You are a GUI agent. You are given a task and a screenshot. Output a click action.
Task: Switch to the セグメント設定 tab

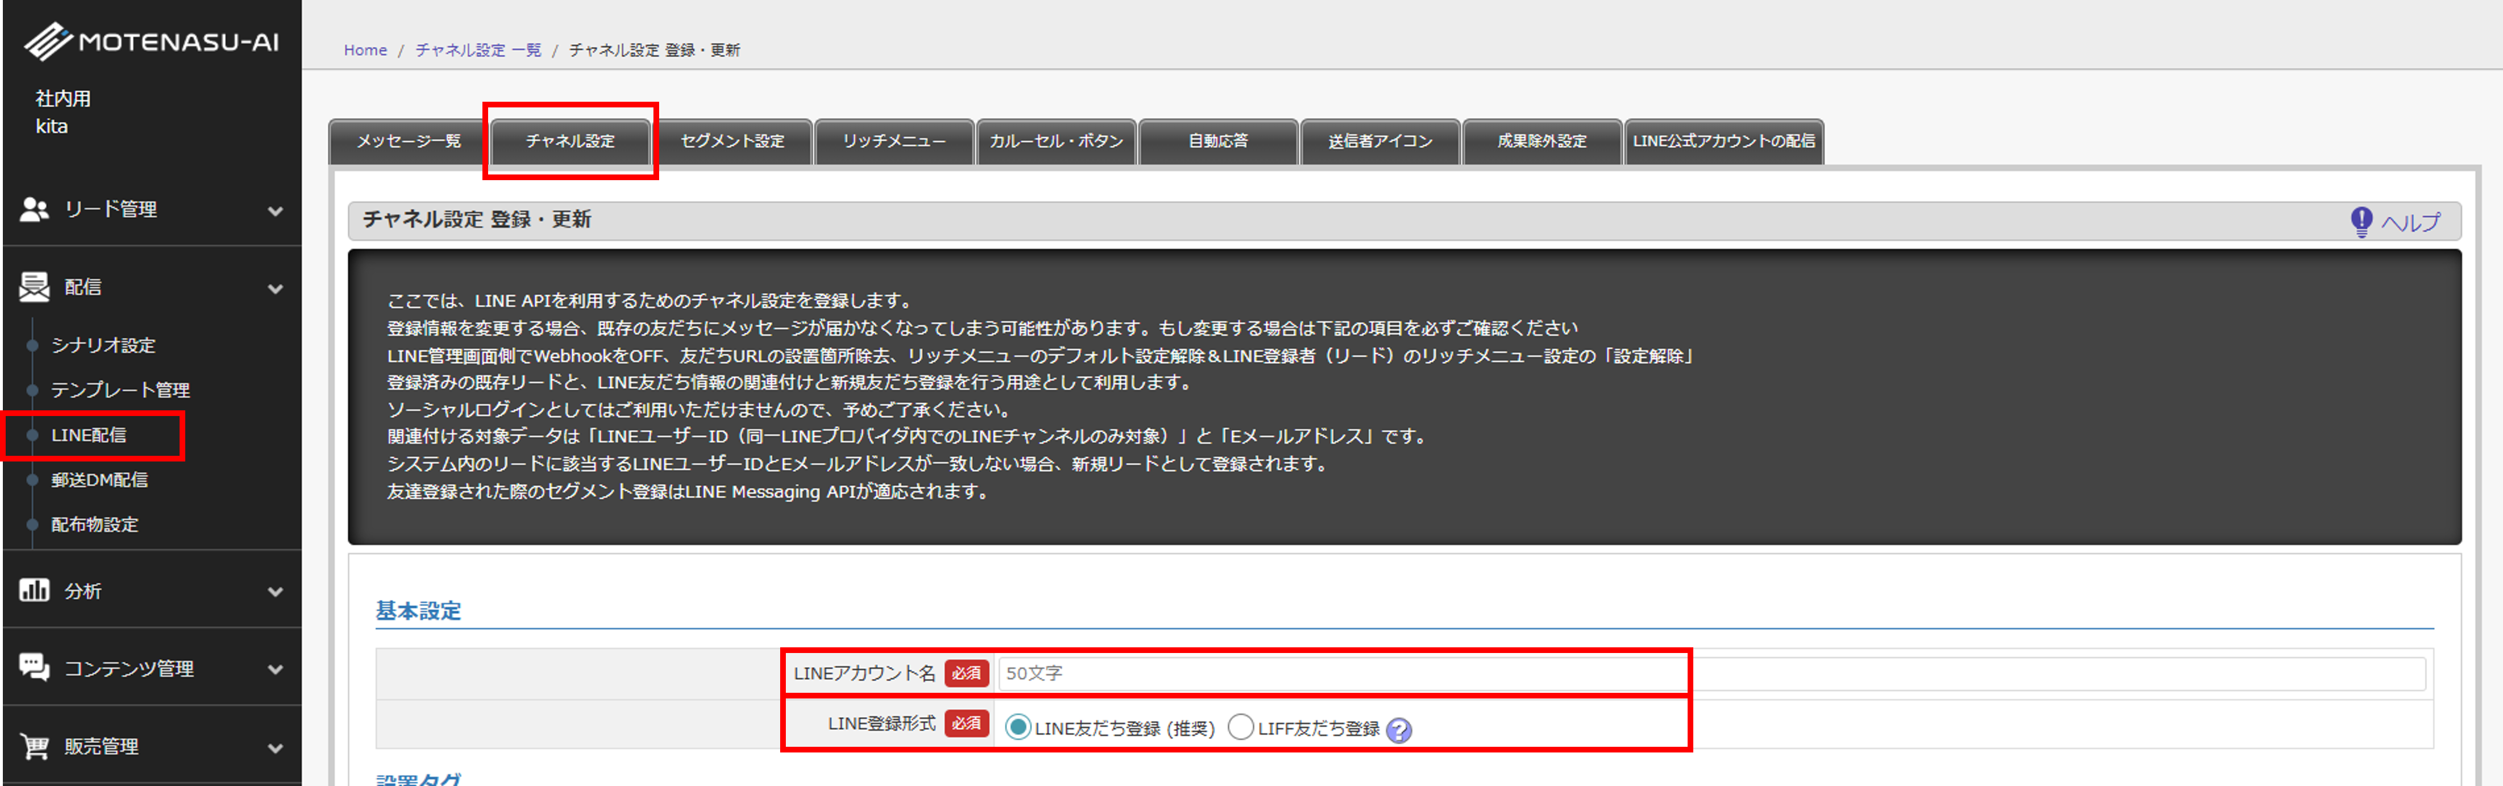732,142
